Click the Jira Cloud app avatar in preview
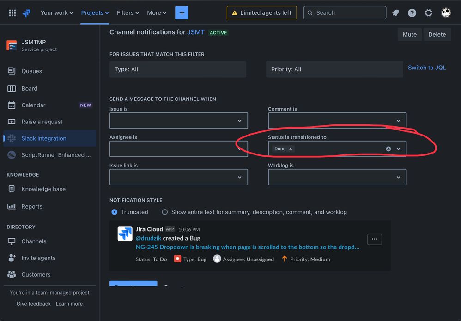 pos(125,234)
